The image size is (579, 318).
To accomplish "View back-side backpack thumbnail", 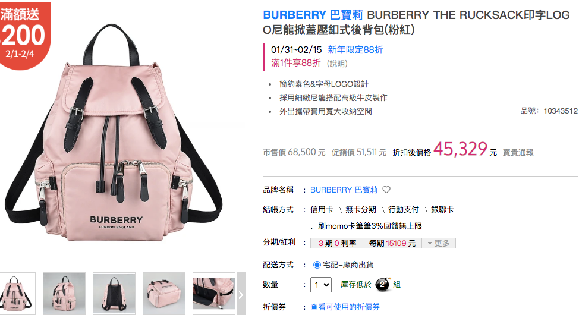I will click(114, 294).
